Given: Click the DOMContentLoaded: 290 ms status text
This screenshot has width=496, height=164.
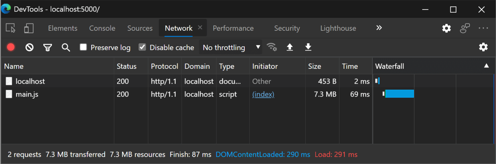Looking at the screenshot, I should click(263, 154).
